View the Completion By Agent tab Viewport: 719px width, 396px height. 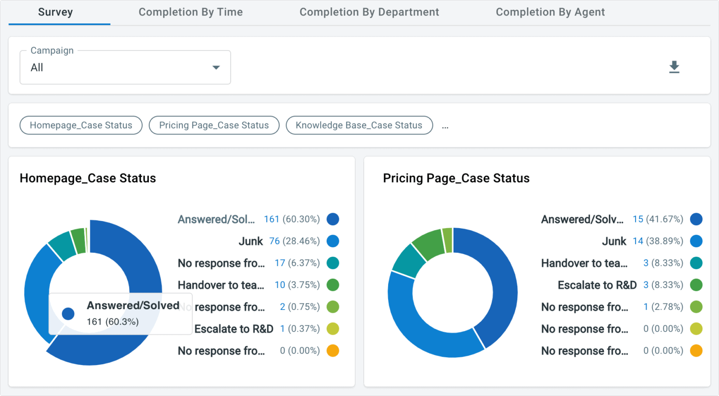coord(550,12)
